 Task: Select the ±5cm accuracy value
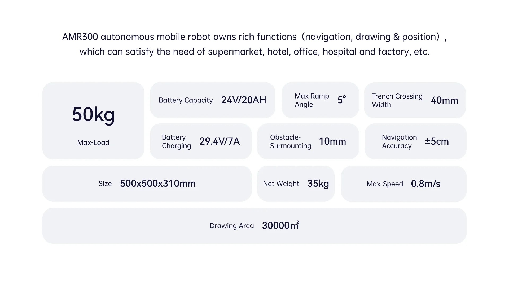pyautogui.click(x=437, y=141)
